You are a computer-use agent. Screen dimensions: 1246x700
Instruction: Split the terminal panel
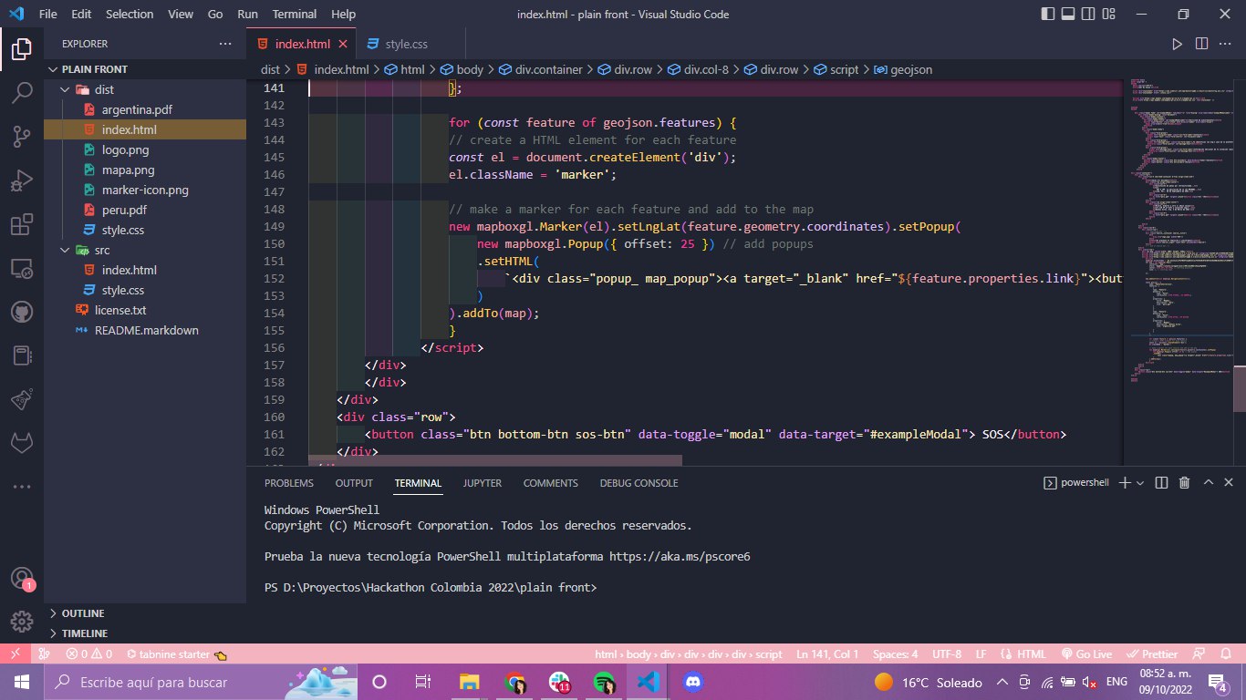(x=1161, y=483)
